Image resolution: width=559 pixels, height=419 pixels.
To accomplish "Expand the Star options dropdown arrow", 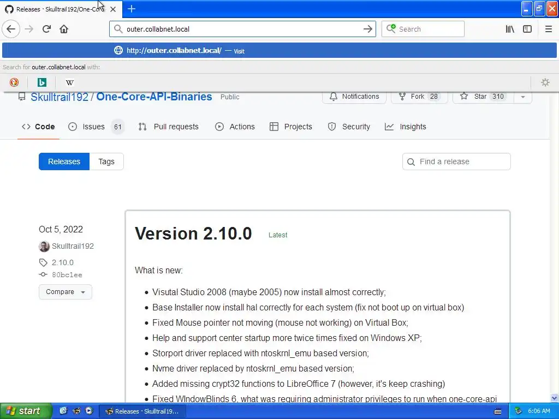I will pos(522,97).
